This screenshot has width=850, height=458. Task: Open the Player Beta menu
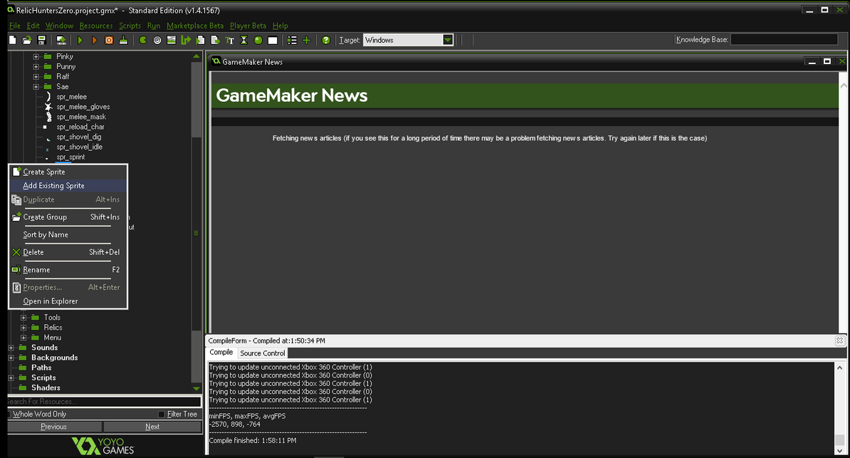click(248, 26)
